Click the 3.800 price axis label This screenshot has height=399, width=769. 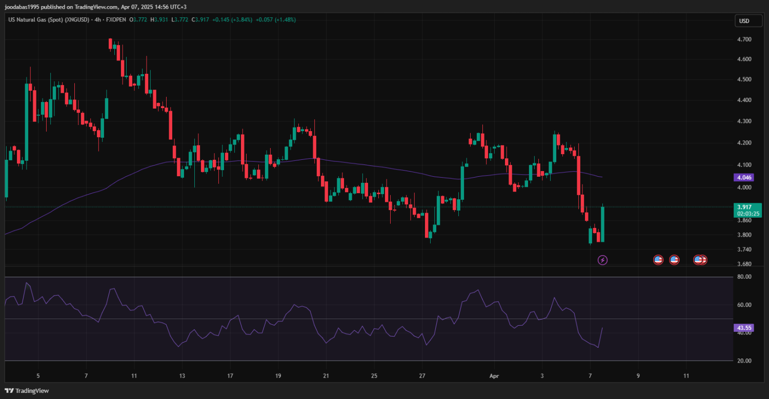click(x=744, y=235)
